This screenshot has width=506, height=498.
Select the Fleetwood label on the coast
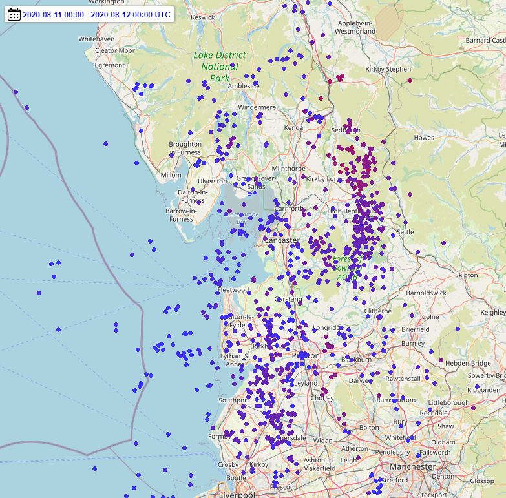click(x=233, y=290)
